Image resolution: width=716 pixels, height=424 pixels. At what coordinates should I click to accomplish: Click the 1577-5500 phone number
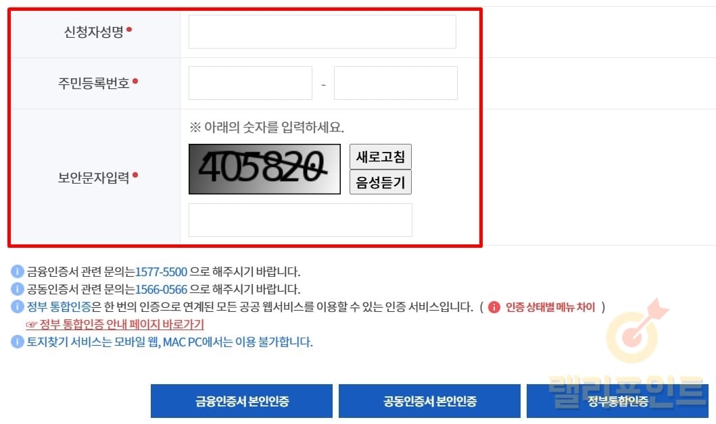coord(161,271)
